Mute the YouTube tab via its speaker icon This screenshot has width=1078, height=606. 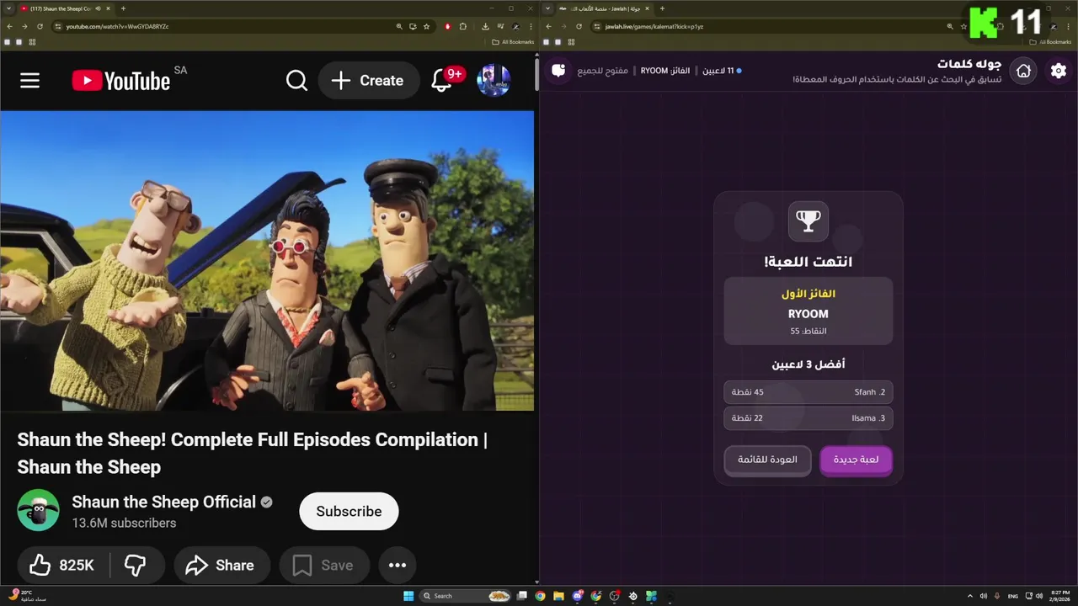click(x=98, y=8)
